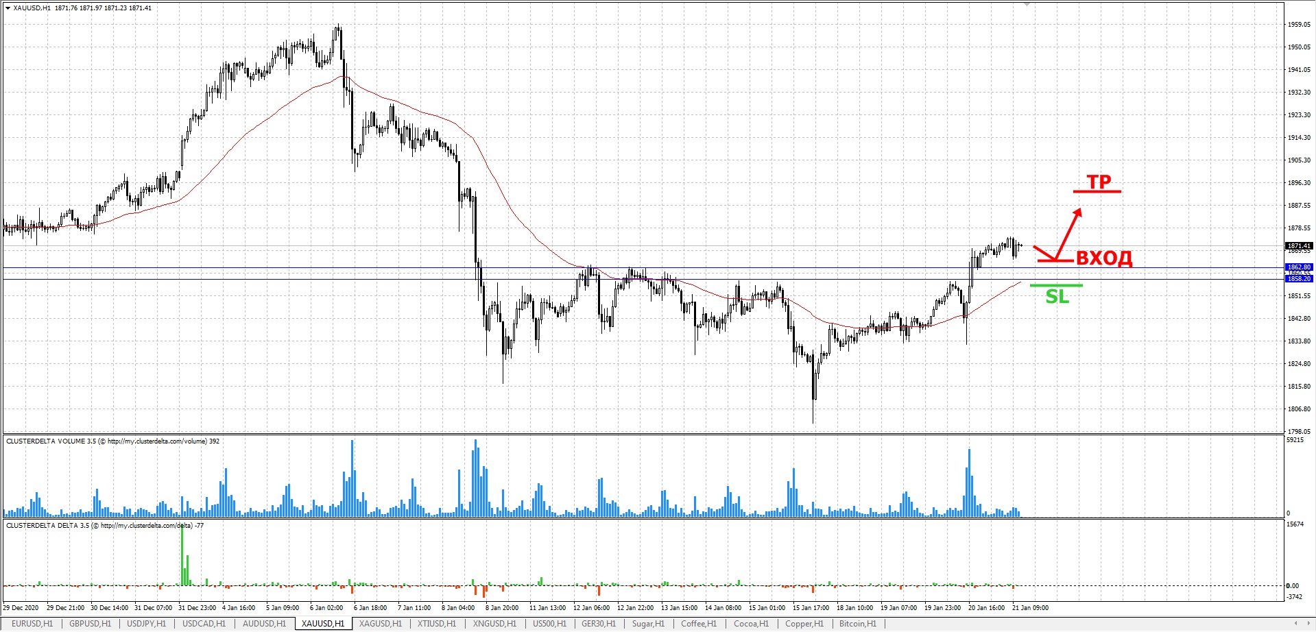The image size is (1316, 632).
Task: Switch to the XAGUSD,H1 chart tab
Action: click(381, 624)
